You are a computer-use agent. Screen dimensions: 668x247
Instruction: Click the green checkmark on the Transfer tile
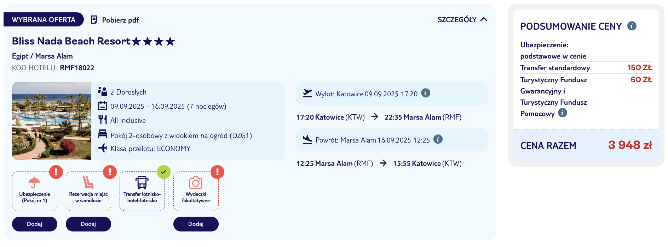tap(163, 172)
